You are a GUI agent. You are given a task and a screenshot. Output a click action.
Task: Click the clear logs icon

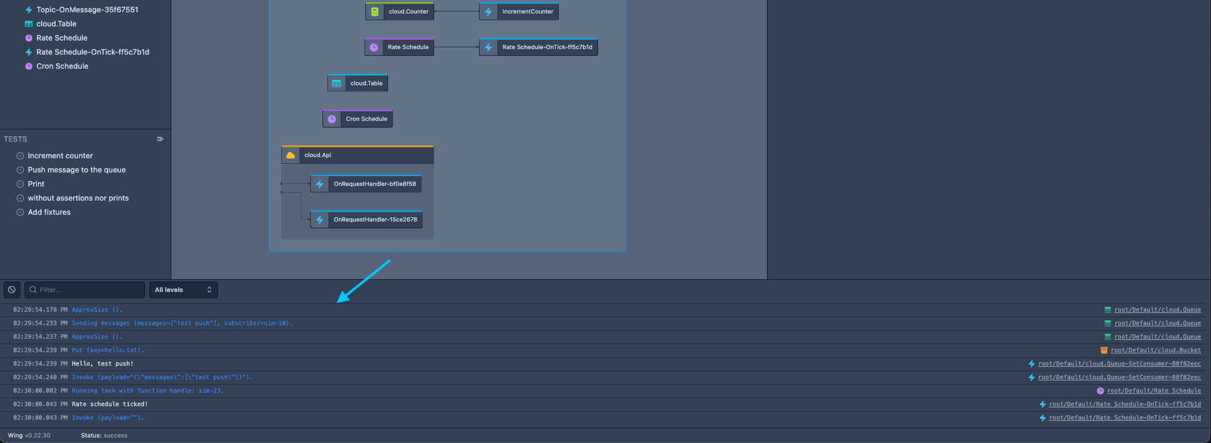point(12,290)
